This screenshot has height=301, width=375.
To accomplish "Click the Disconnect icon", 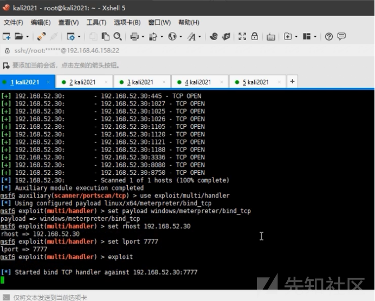I will (54, 37).
